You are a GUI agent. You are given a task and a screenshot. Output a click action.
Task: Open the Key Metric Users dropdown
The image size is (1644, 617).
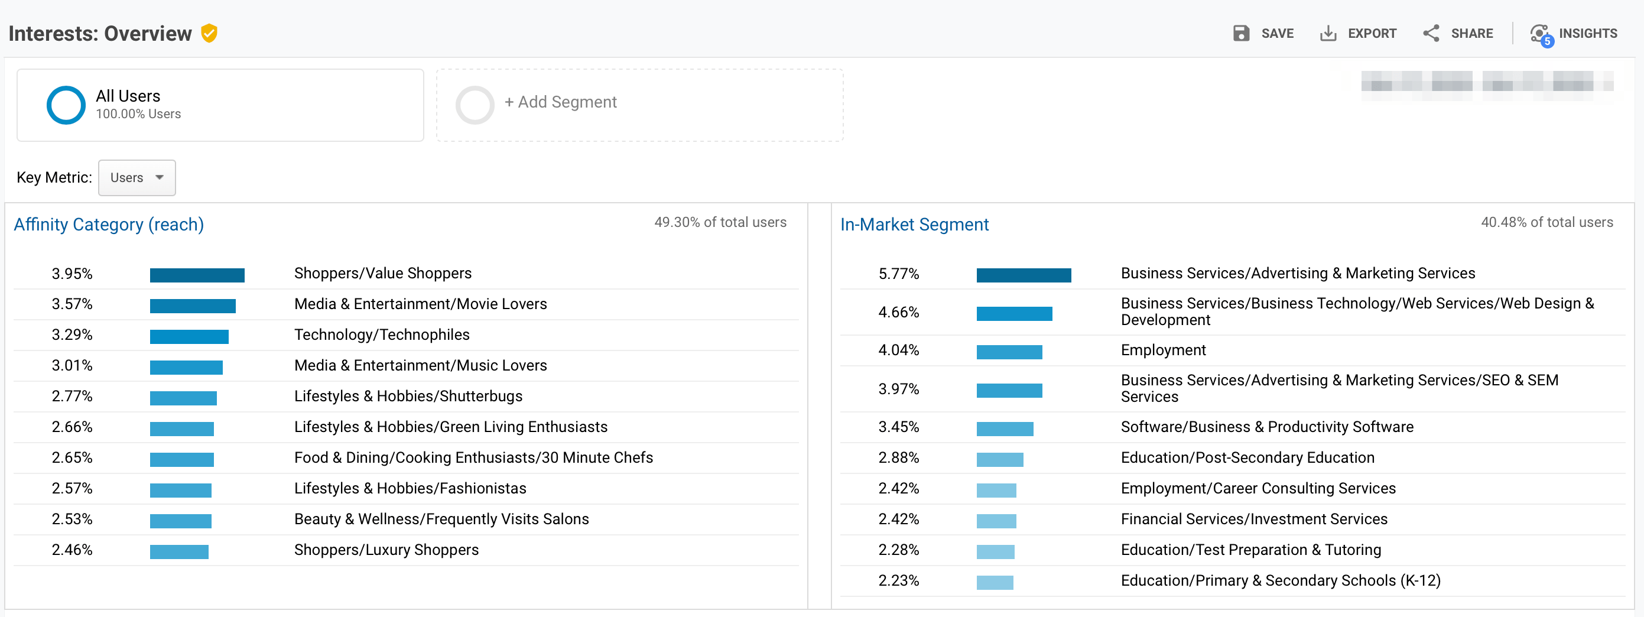[137, 177]
